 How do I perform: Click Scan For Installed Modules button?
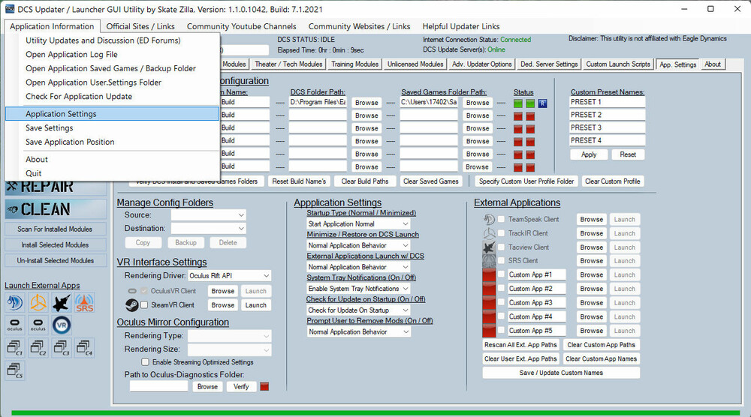coord(55,229)
